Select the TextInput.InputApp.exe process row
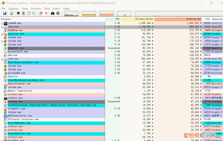Viewport: 223px width, 141px height. click(x=111, y=105)
